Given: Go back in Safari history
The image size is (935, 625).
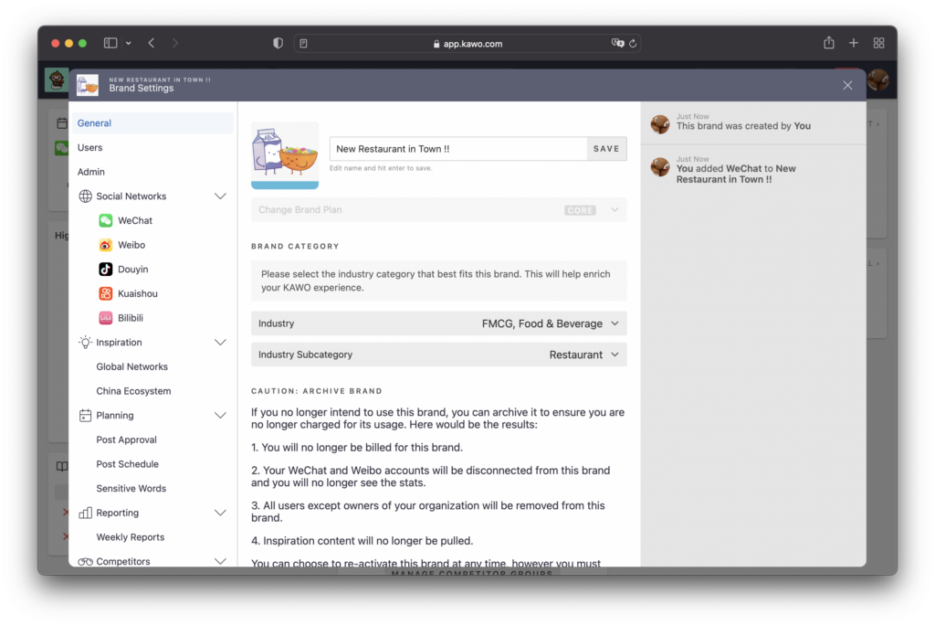Looking at the screenshot, I should point(152,43).
